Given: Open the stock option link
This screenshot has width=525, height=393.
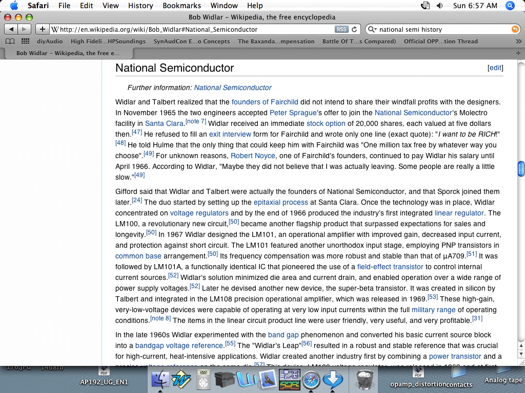Looking at the screenshot, I should coord(326,123).
